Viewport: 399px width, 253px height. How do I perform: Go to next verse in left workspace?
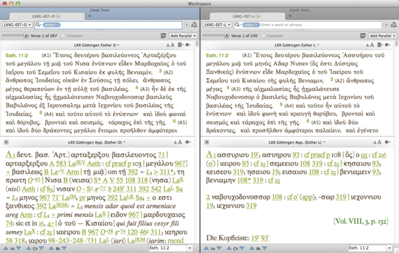[x=19, y=248]
